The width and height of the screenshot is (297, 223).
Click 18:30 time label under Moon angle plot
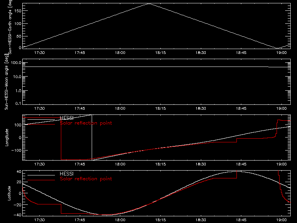(201, 109)
